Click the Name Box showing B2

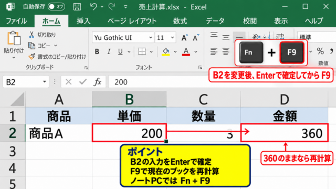pos(22,82)
